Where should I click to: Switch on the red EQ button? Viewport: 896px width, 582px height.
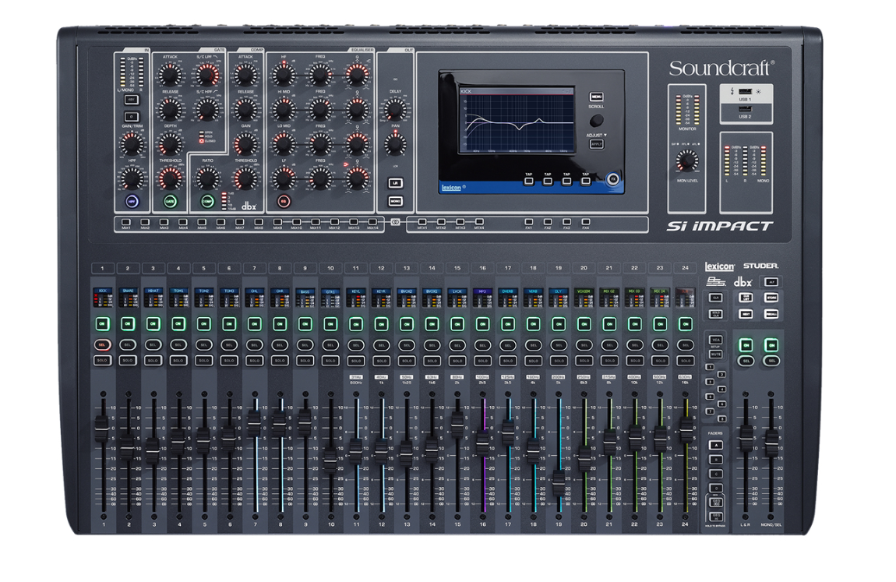pos(284,201)
